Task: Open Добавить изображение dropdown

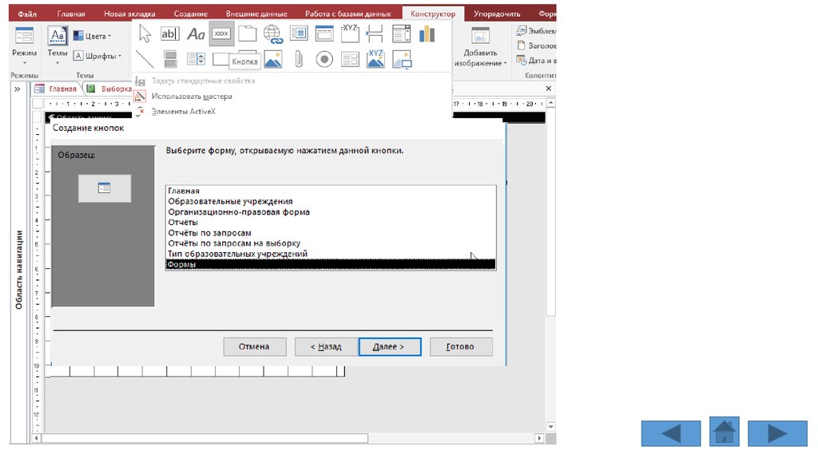Action: click(x=480, y=47)
